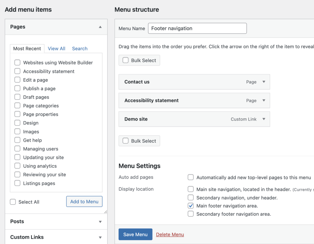Uncheck Main footer navigation area location
314x244 pixels.
point(191,206)
